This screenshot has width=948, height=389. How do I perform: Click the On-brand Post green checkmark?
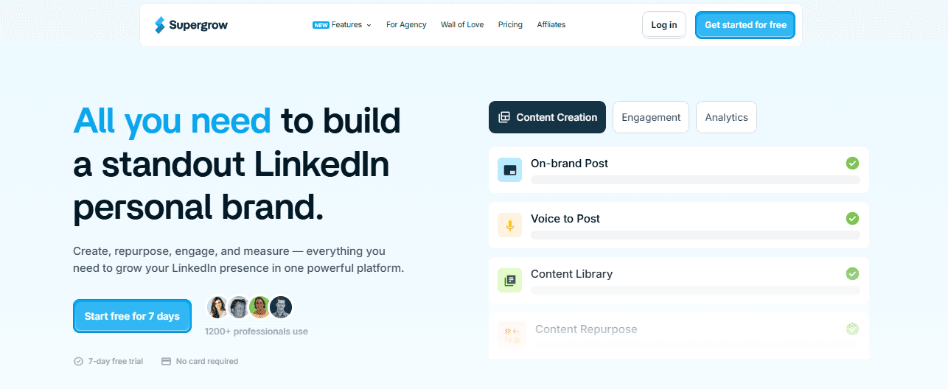(852, 163)
